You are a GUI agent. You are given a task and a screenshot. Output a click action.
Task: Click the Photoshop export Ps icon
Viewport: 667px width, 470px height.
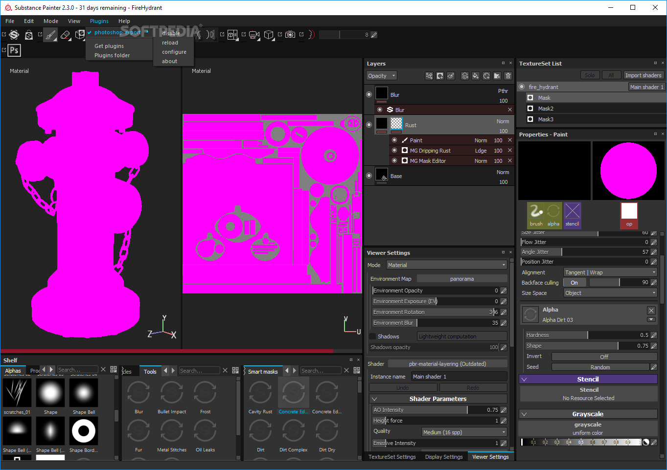coord(14,50)
